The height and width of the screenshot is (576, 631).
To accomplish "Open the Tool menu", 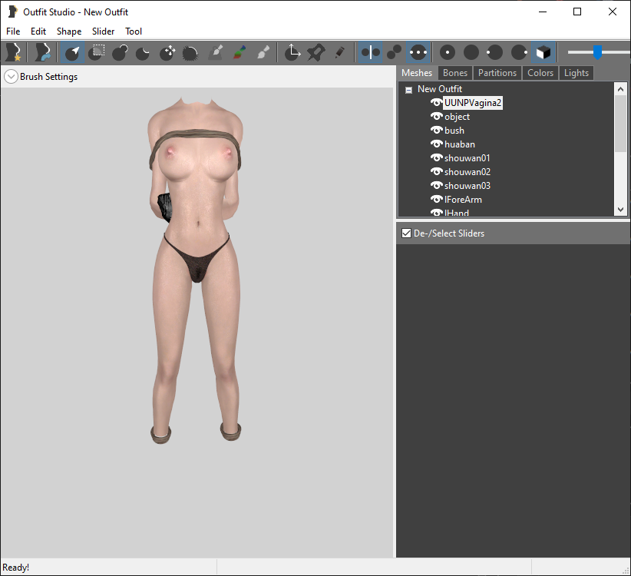I will [x=134, y=31].
